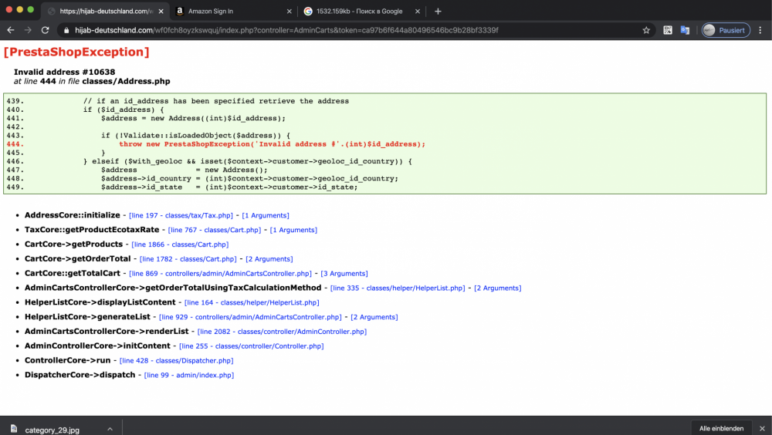This screenshot has height=435, width=772.
Task: Reload the current page
Action: 46,30
